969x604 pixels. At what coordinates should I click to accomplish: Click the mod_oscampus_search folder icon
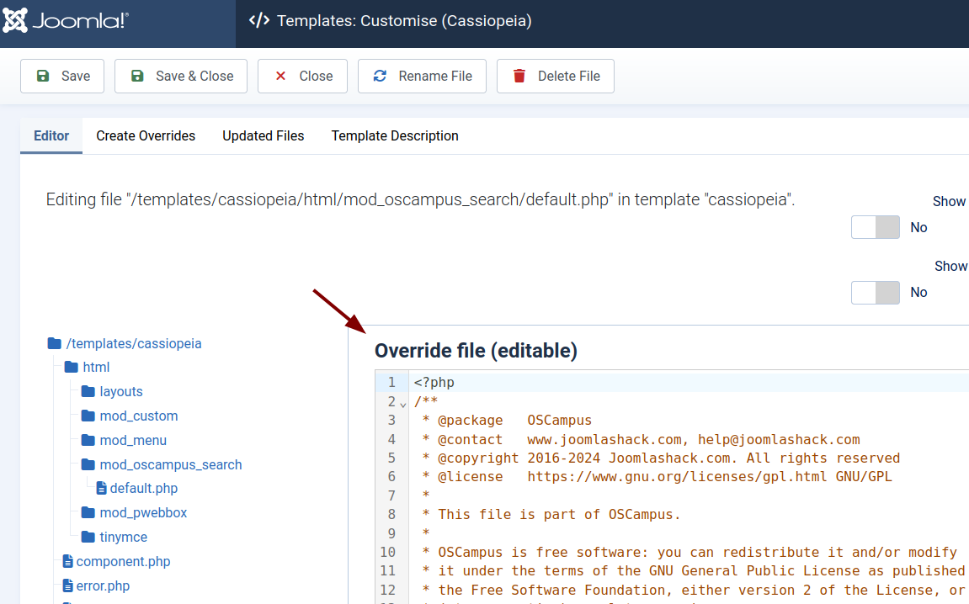pos(88,464)
